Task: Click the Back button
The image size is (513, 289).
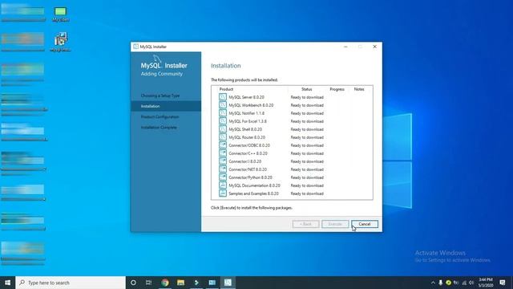Action: tap(305, 224)
